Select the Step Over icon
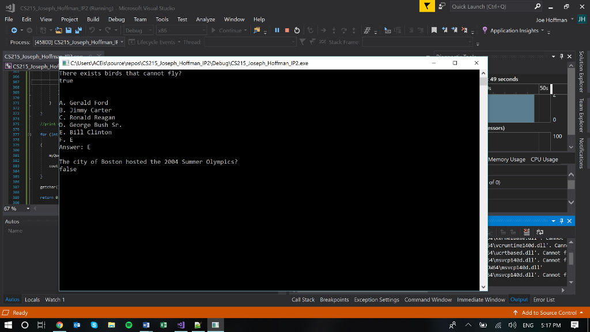This screenshot has width=590, height=332. pyautogui.click(x=344, y=30)
